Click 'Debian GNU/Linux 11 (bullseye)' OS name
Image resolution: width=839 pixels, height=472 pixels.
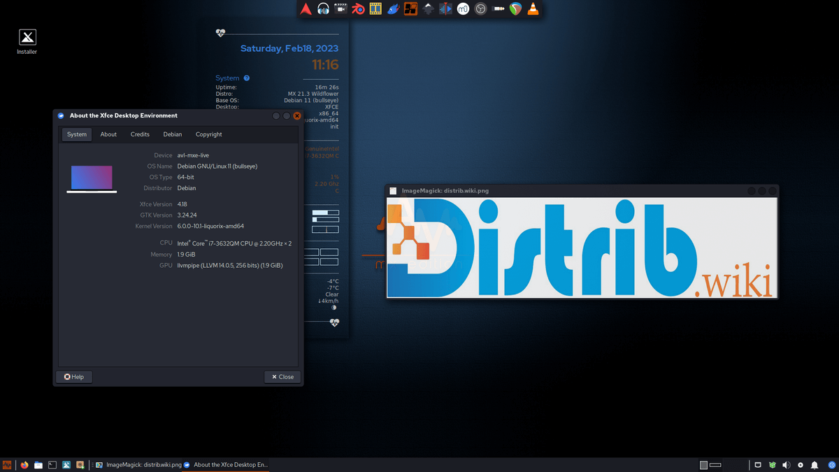pyautogui.click(x=217, y=166)
